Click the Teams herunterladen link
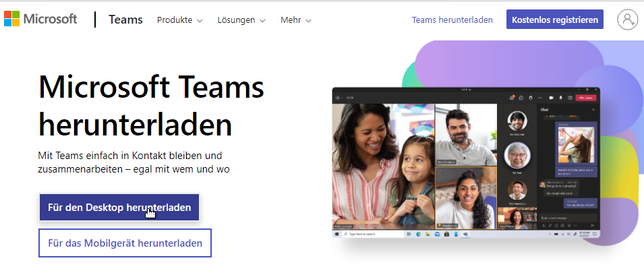 point(452,20)
